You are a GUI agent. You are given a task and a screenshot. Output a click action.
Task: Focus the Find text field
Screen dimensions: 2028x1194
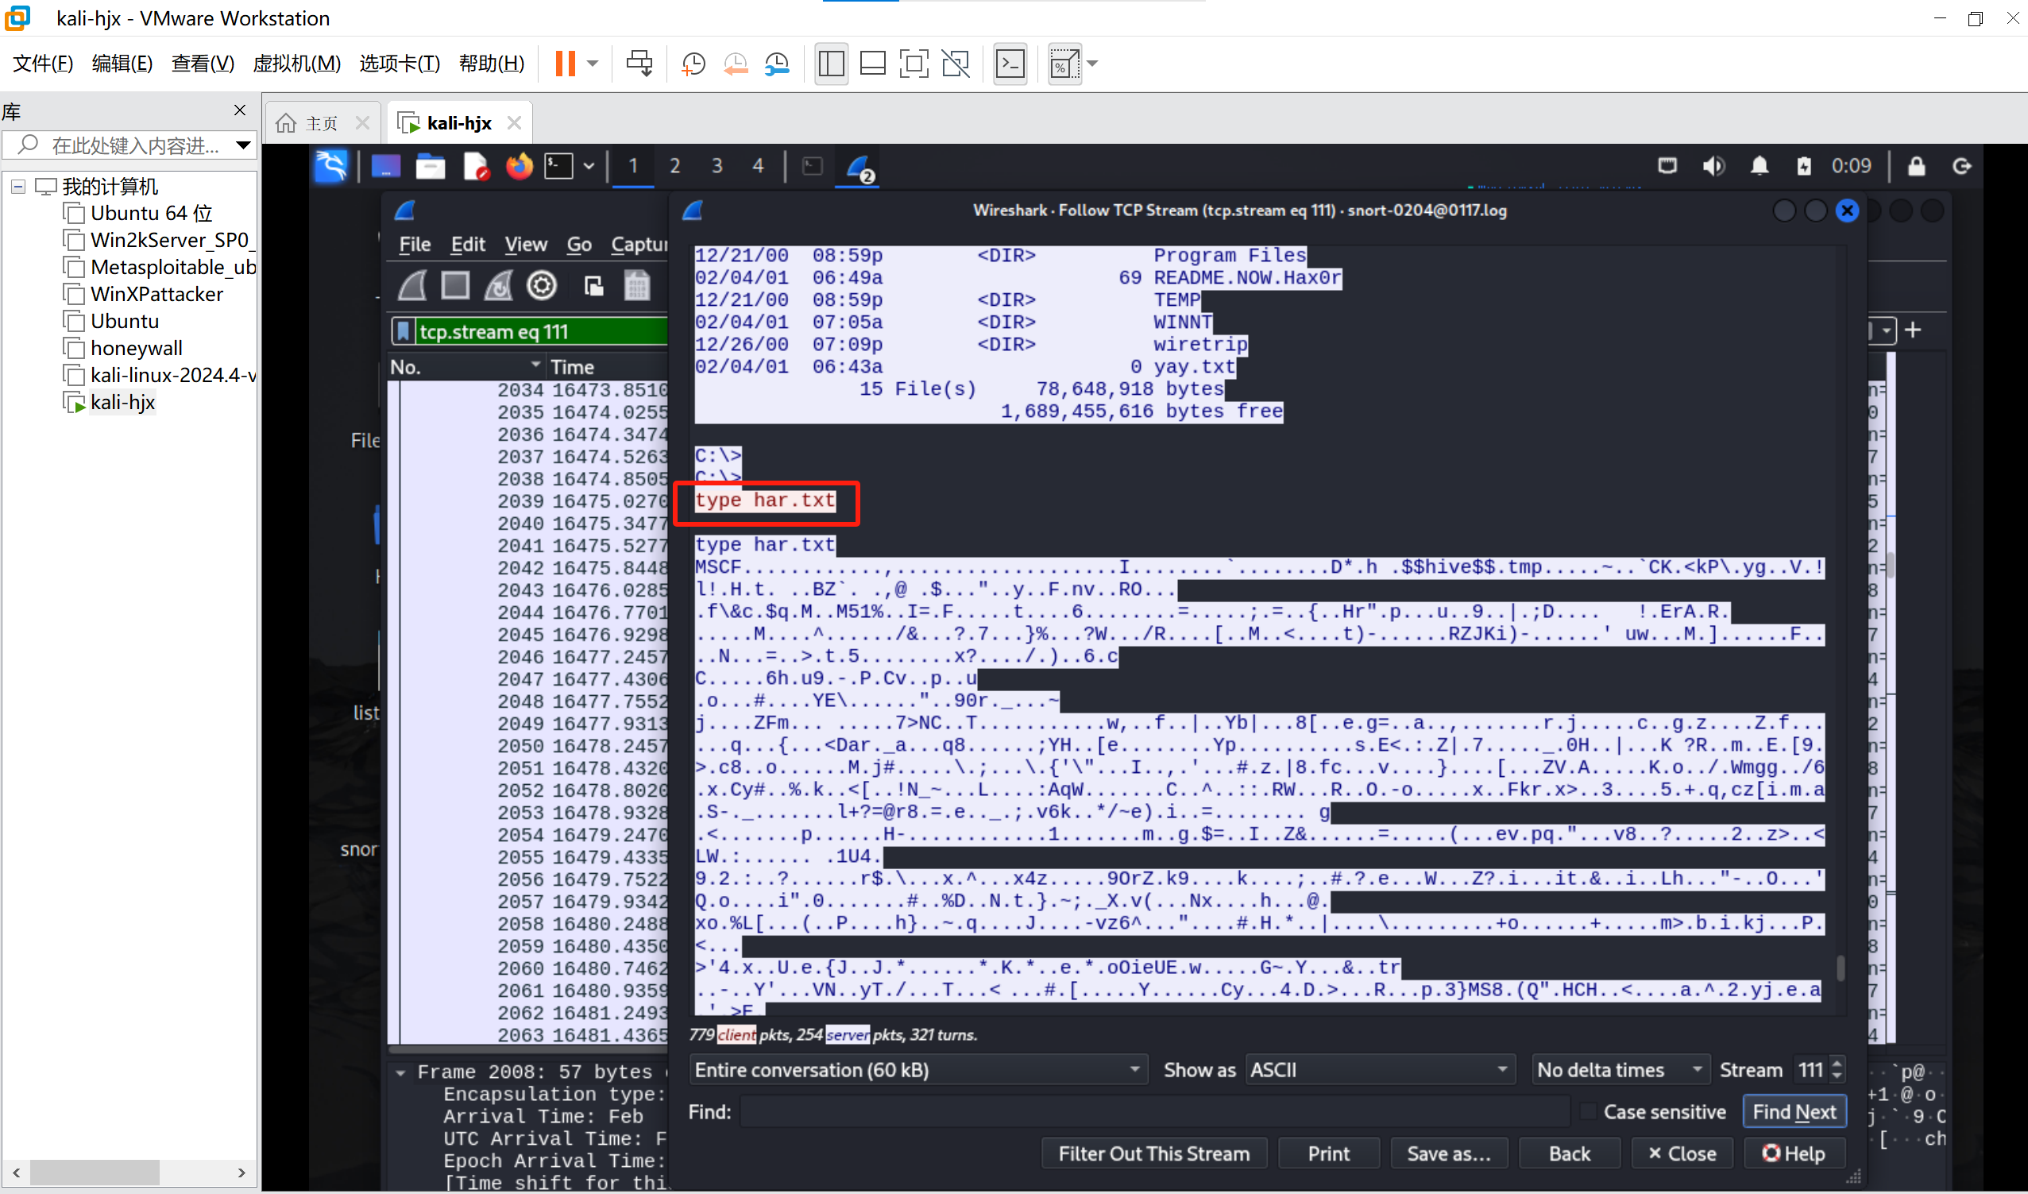pyautogui.click(x=1154, y=1112)
